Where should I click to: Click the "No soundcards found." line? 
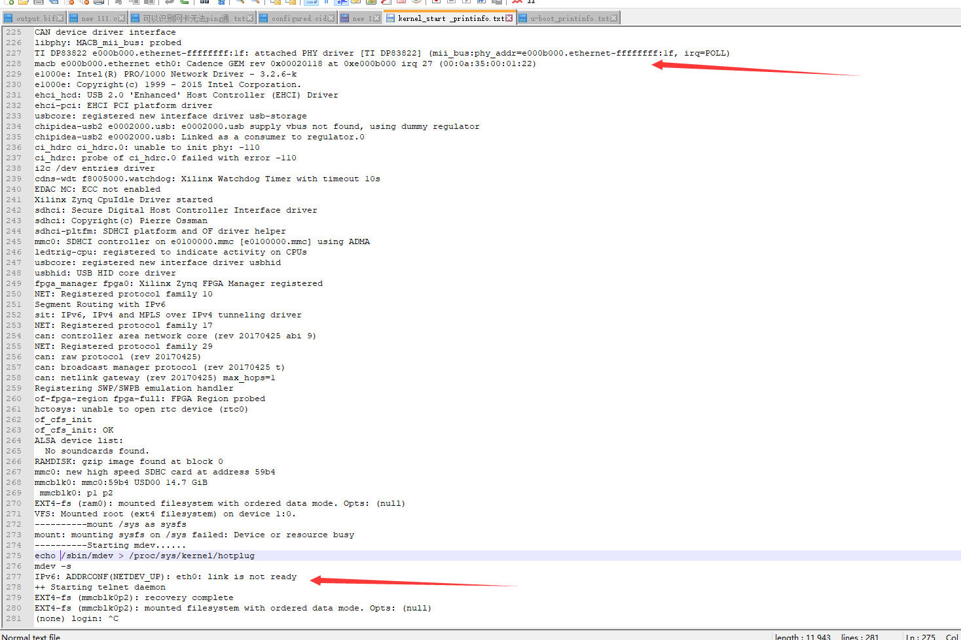click(97, 451)
